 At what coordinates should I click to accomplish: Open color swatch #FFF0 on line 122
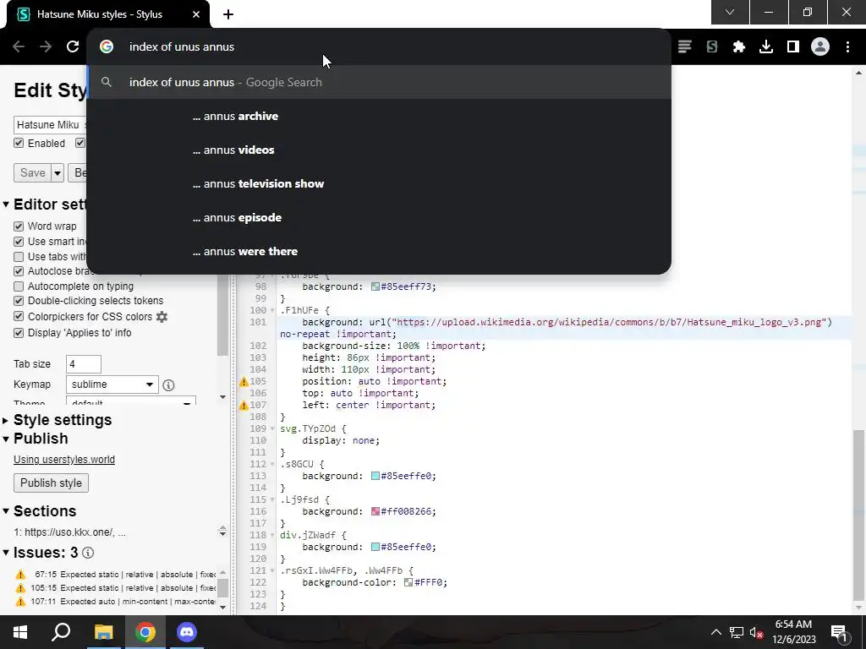(x=408, y=582)
